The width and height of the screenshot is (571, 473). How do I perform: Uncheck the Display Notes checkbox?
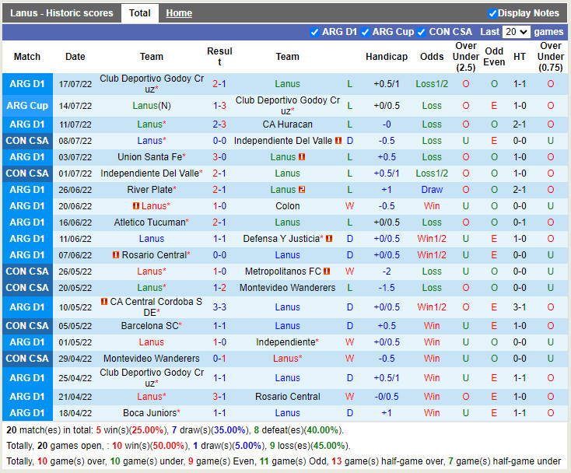(492, 13)
